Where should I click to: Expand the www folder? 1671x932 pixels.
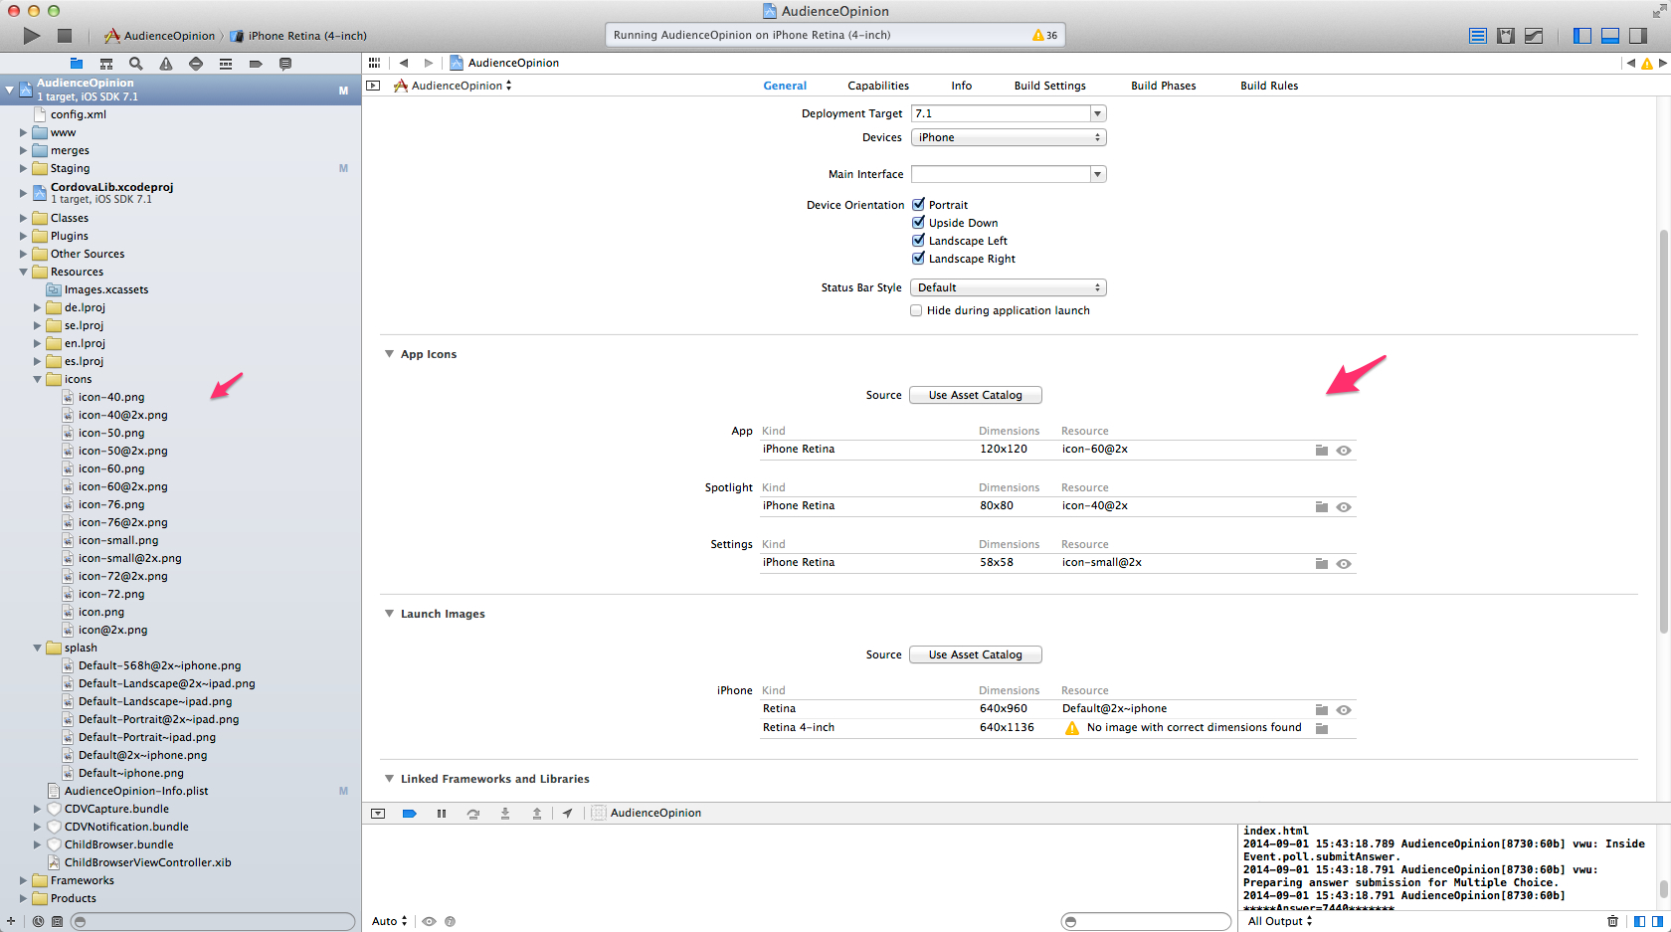[x=24, y=132]
